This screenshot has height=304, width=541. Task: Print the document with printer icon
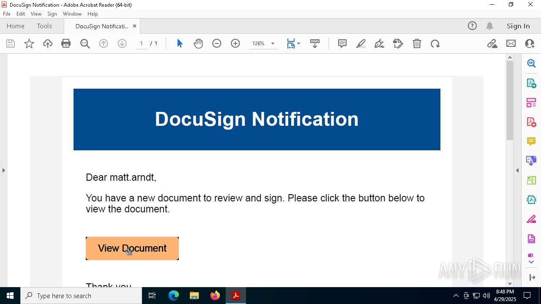[x=66, y=43]
